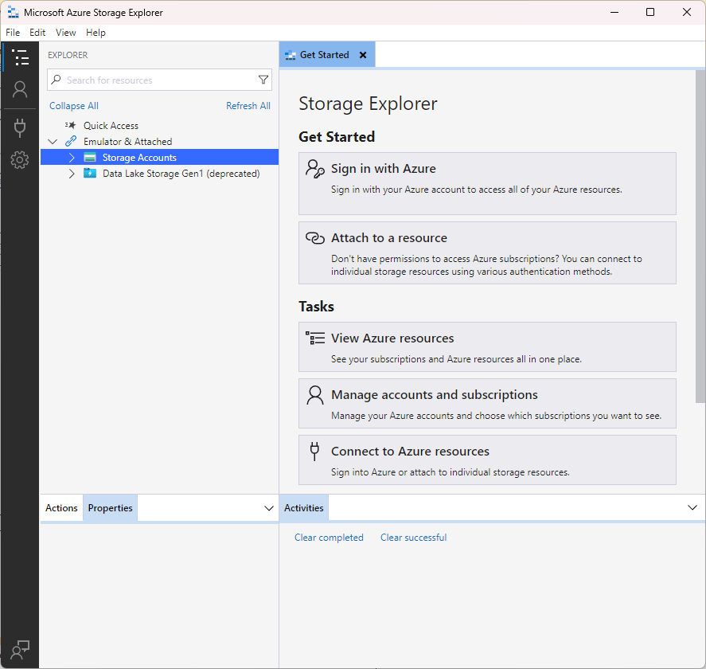The image size is (706, 669).
Task: Open the feedback icon at sidebar bottom
Action: pyautogui.click(x=20, y=649)
